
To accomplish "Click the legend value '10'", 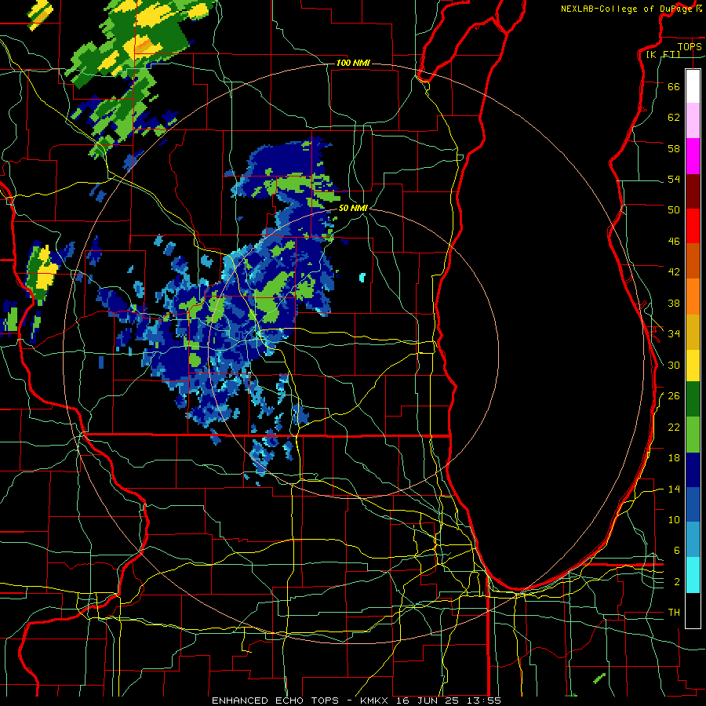I will [674, 519].
